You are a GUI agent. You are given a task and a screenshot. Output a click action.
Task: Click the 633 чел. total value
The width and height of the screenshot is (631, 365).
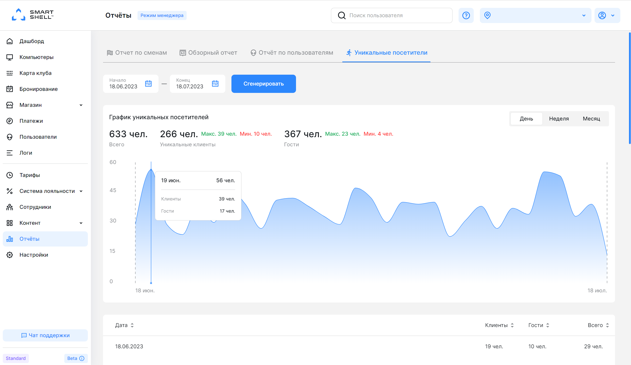pos(128,134)
